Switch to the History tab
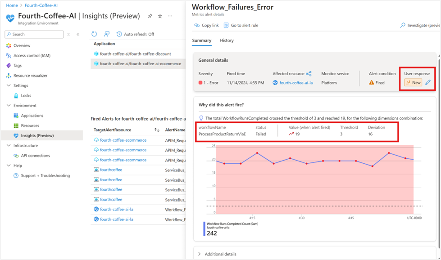The height and width of the screenshot is (260, 441). pos(227,40)
